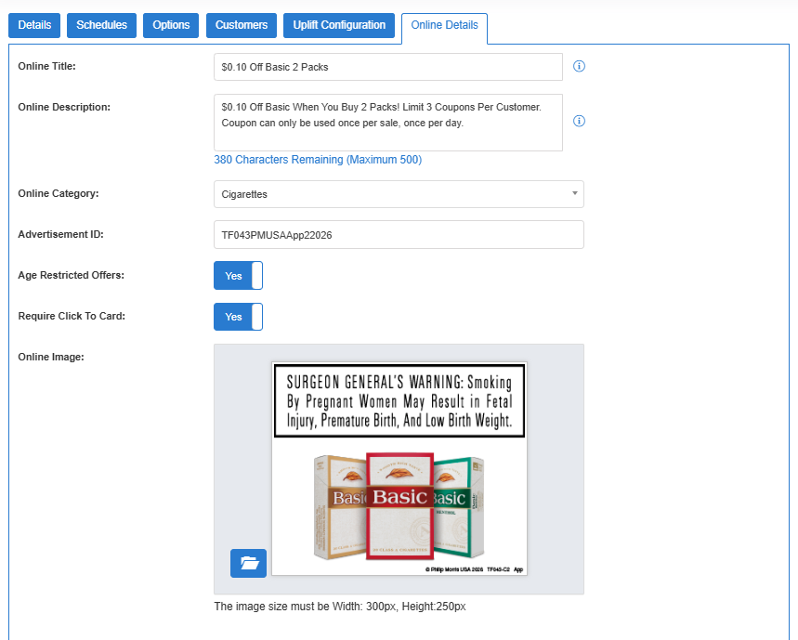Switch to the Details tab
798x640 pixels.
34,25
